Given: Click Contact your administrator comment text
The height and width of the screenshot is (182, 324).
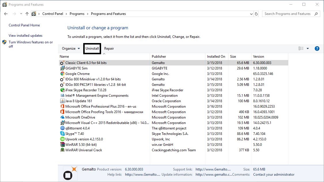Looking at the screenshot, I should 274,174.
